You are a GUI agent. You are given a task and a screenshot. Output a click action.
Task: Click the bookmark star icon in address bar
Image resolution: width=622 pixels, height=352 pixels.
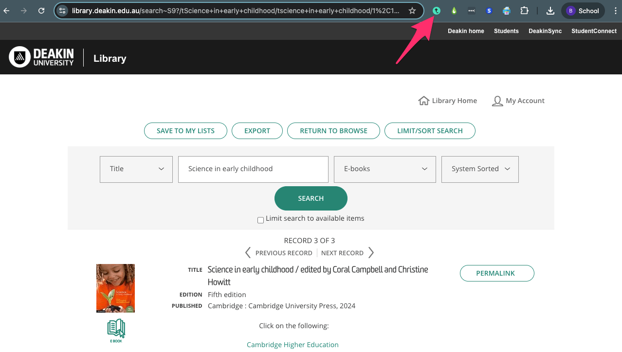click(x=412, y=11)
